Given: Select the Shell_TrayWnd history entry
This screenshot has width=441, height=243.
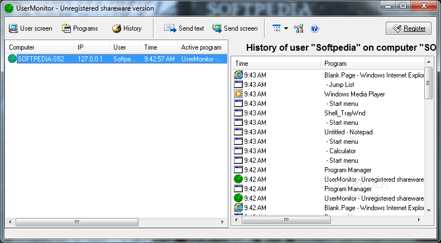Looking at the screenshot, I should (345, 113).
